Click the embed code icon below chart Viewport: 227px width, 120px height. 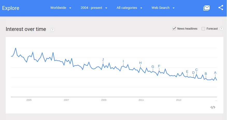click(x=213, y=107)
